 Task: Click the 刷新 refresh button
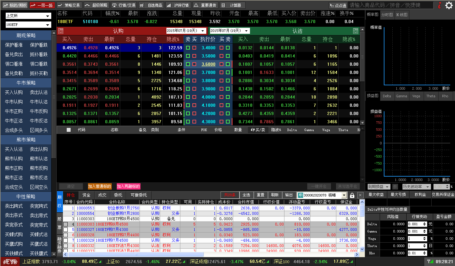(275, 195)
